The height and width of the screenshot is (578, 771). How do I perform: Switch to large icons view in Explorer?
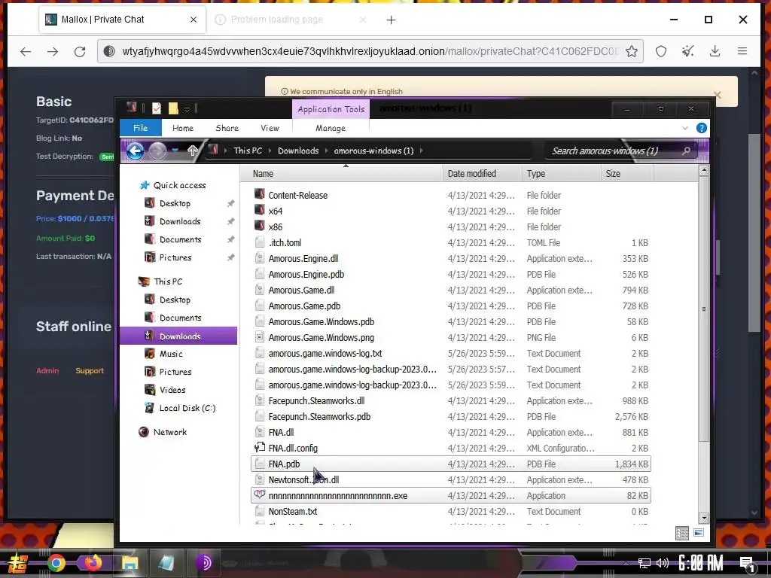[x=699, y=533]
